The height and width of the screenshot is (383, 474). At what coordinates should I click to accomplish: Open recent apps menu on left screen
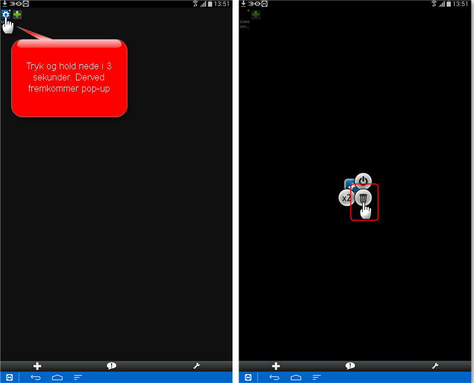pos(78,377)
